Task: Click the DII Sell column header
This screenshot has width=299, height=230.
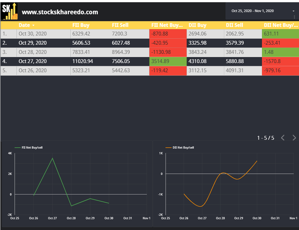Action: (x=235, y=25)
